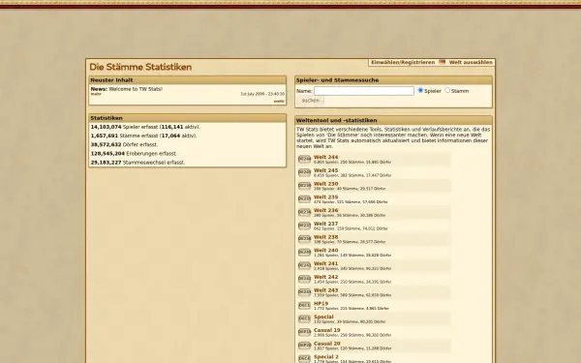Open the Welt 243 link

[x=325, y=290]
